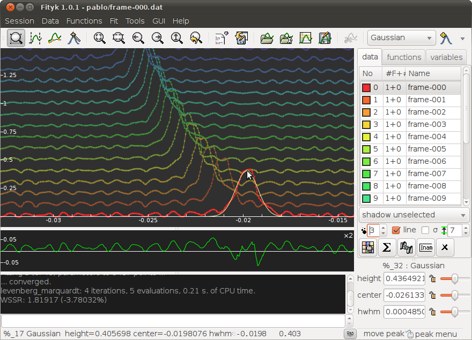
Task: Switch to the variables tab
Action: click(446, 57)
